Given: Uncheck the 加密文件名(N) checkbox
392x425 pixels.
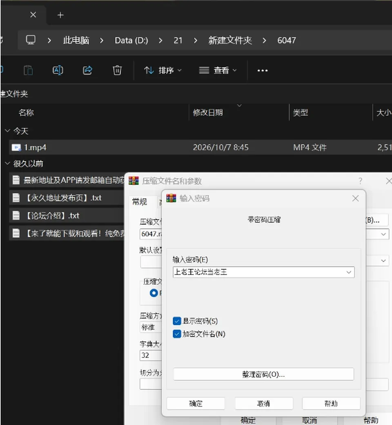Looking at the screenshot, I should [177, 334].
